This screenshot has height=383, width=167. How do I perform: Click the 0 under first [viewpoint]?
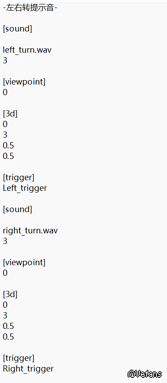5,93
